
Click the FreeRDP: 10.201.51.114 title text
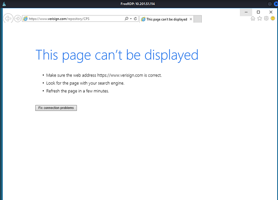click(x=137, y=4)
